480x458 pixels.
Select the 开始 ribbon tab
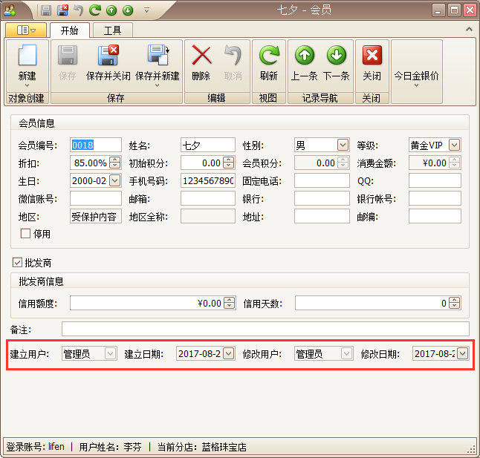(70, 30)
